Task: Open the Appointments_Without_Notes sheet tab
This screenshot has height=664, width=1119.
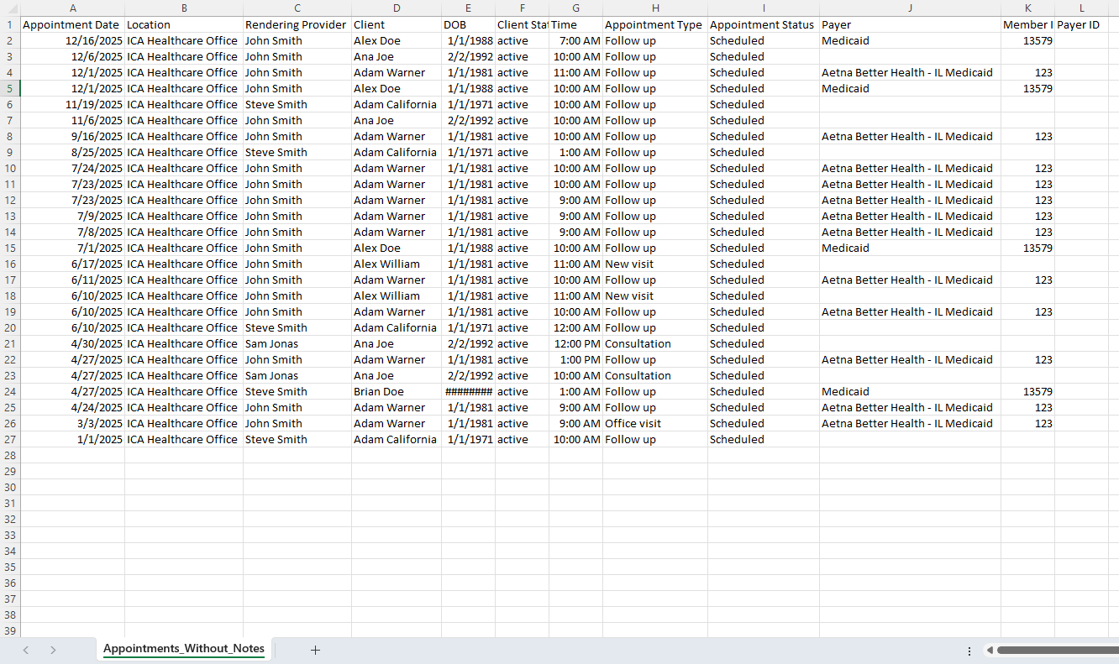Action: coord(183,649)
